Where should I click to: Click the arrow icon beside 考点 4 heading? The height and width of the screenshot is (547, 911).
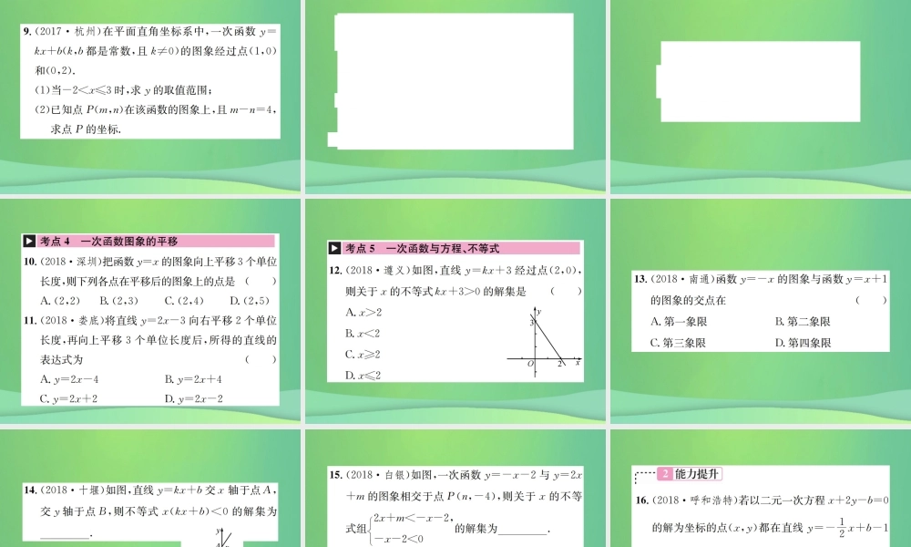pyautogui.click(x=29, y=242)
